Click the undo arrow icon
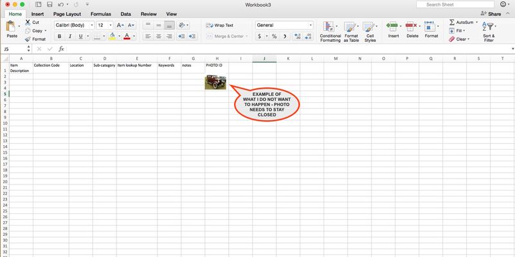515x257 pixels. pos(60,4)
